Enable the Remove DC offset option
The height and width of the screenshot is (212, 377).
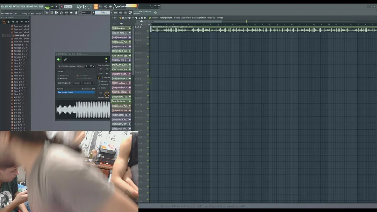pyautogui.click(x=104, y=81)
